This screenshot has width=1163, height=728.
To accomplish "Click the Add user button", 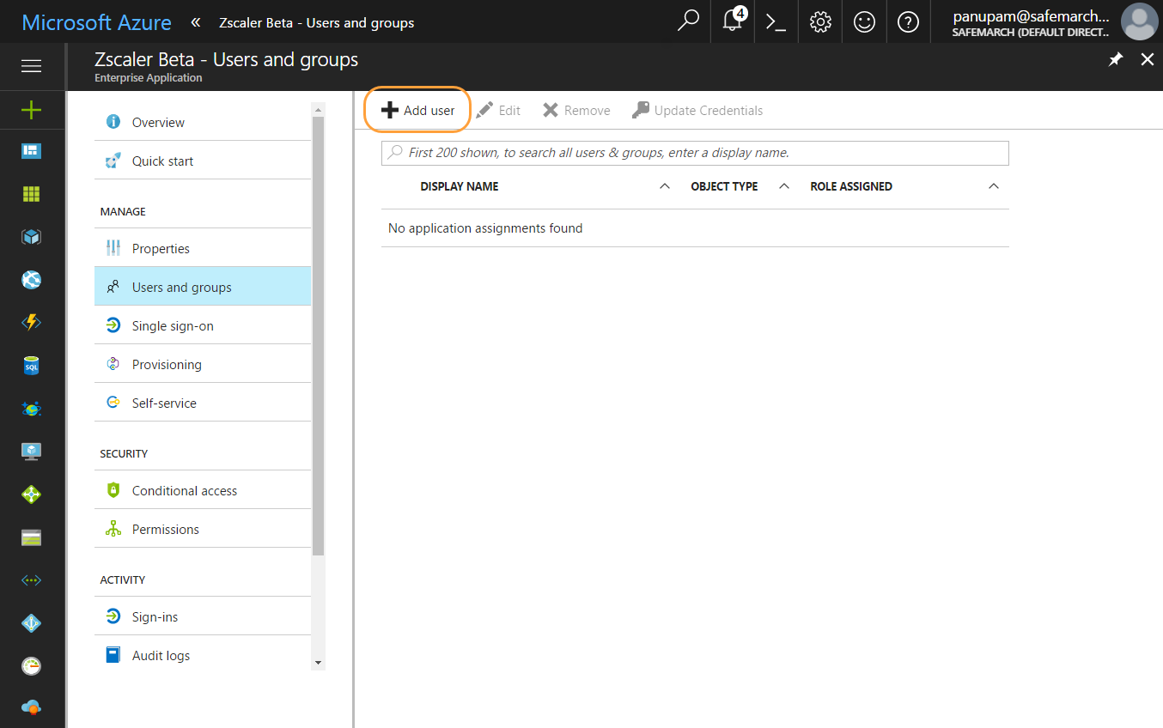I will [x=417, y=109].
